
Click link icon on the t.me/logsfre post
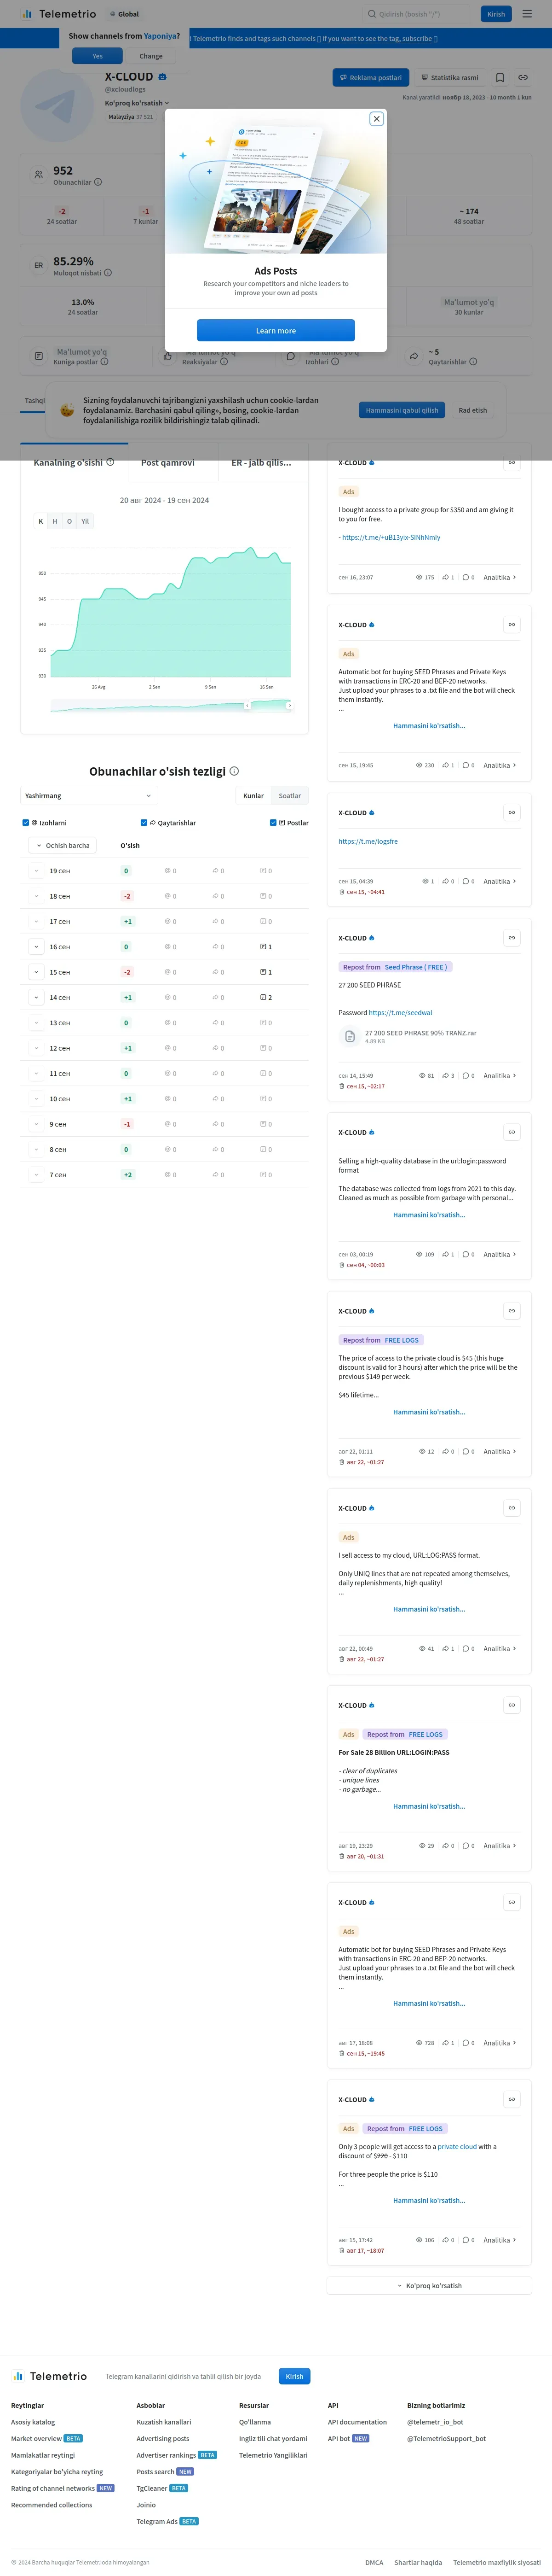(512, 812)
